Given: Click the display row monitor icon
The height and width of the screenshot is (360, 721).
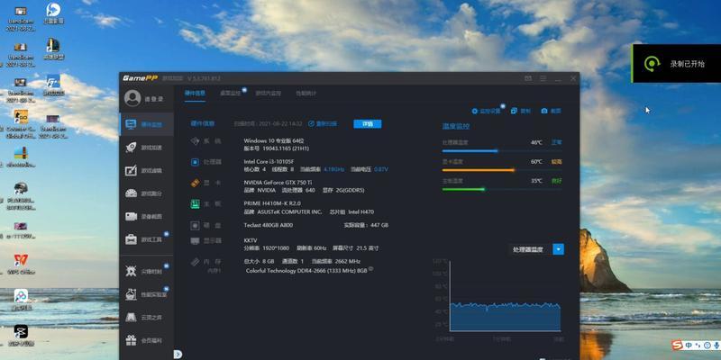Looking at the screenshot, I should tap(195, 240).
